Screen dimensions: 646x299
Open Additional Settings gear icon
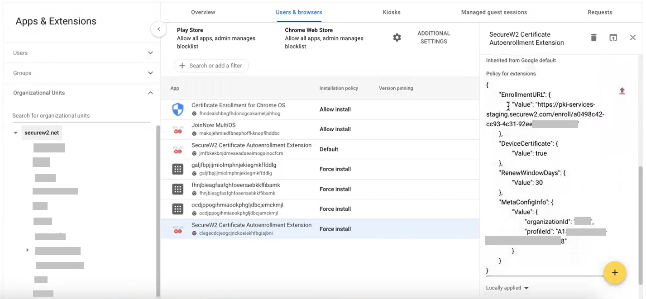point(397,38)
